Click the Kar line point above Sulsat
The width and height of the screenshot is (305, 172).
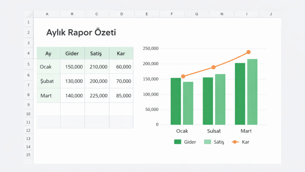tap(213, 67)
